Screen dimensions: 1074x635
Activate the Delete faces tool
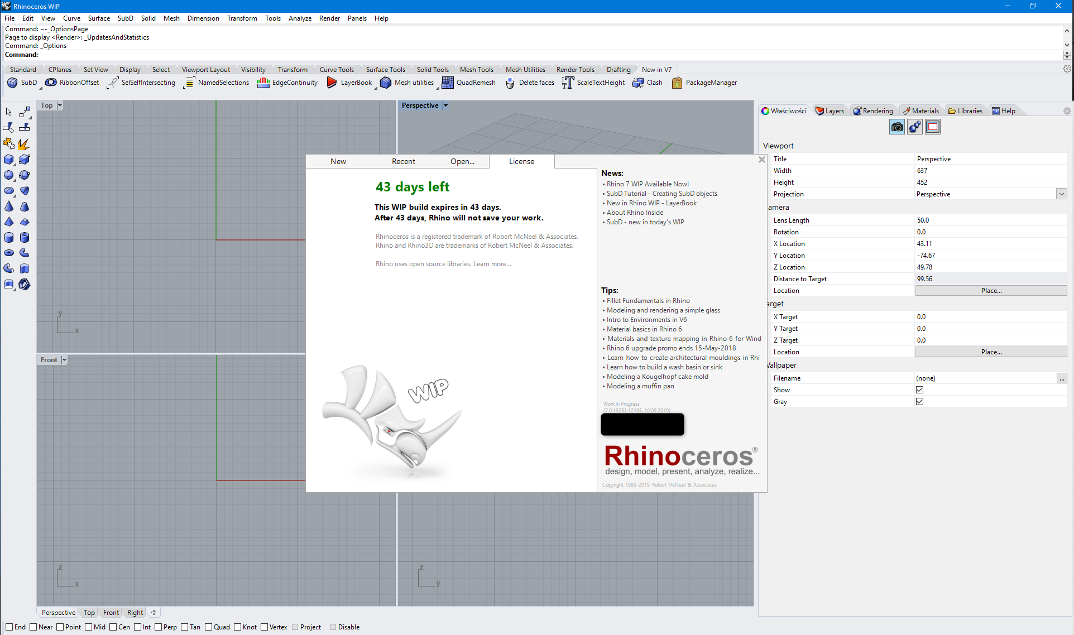pos(509,83)
